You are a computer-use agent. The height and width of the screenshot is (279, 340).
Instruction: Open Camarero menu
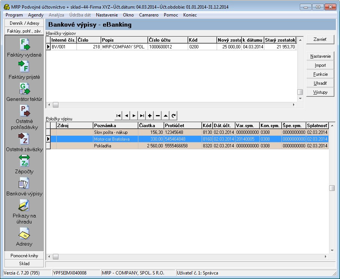click(149, 15)
